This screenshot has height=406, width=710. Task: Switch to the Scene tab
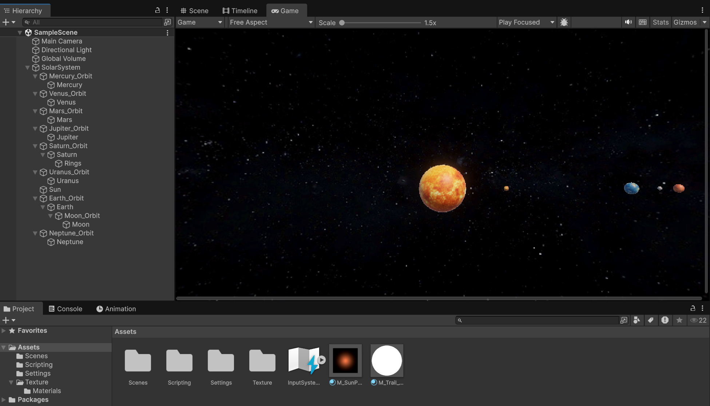[195, 11]
